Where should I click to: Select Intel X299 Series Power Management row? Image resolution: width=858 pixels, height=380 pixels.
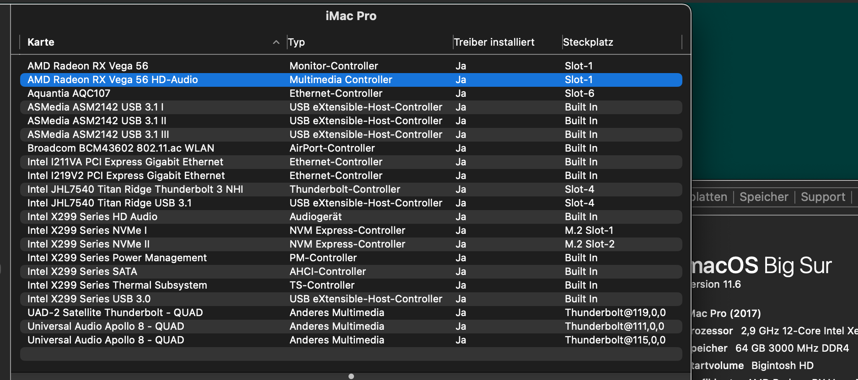pos(351,258)
